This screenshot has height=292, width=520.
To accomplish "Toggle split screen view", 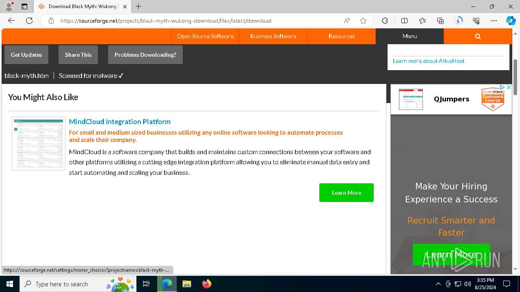I will [x=404, y=21].
